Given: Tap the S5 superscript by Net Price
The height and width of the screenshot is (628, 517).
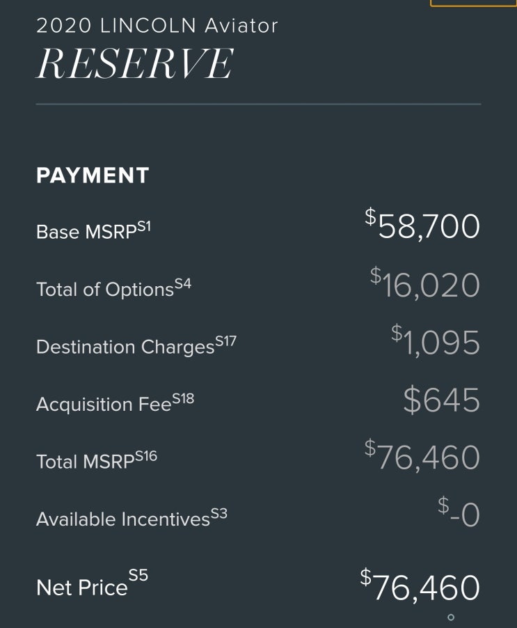Looking at the screenshot, I should 138,576.
